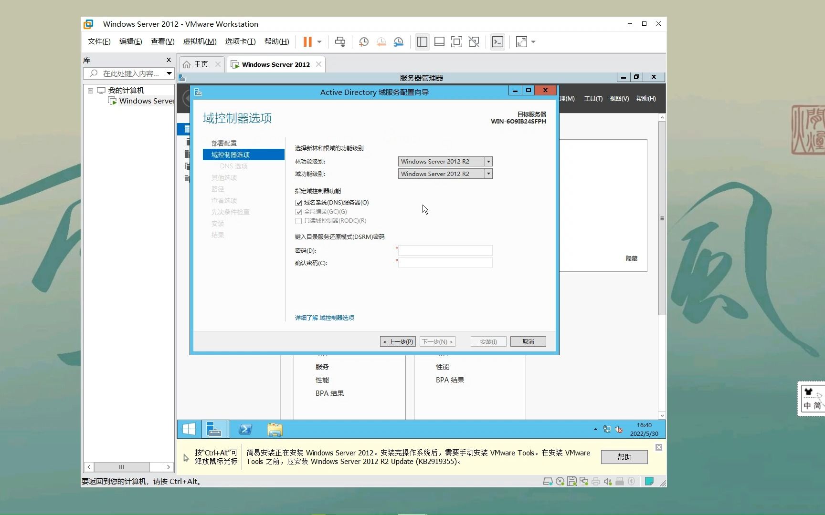The height and width of the screenshot is (515, 825).
Task: Open the library search filter dropdown
Action: 169,73
